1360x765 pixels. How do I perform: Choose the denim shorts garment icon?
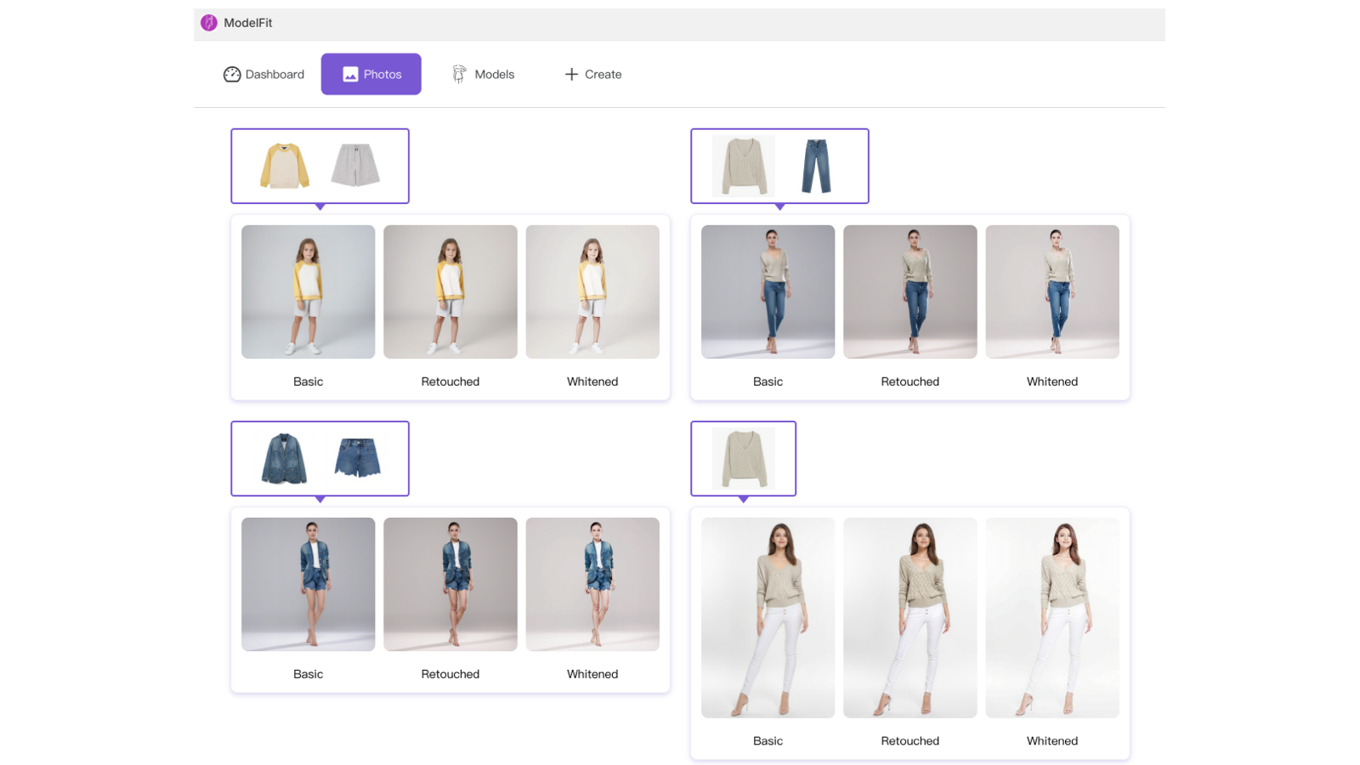(x=357, y=457)
